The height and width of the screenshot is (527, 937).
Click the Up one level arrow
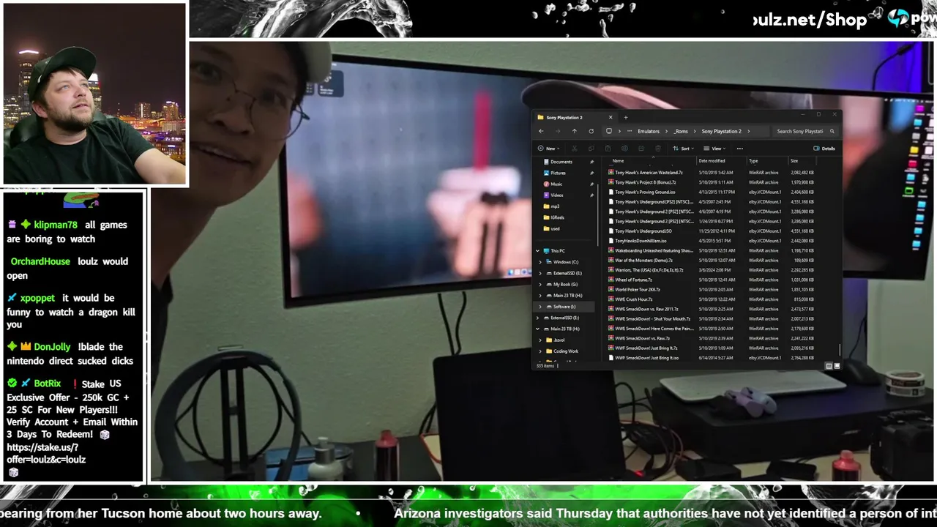(575, 131)
